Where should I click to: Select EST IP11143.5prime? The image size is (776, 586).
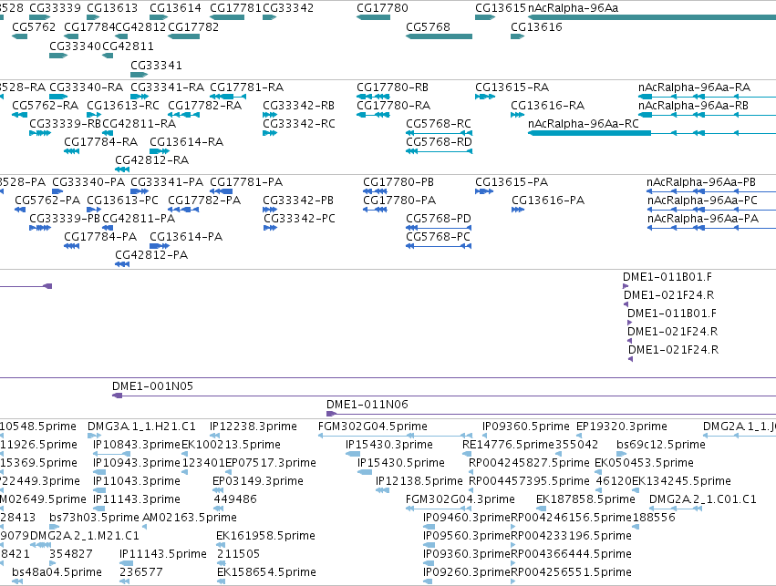pyautogui.click(x=163, y=554)
